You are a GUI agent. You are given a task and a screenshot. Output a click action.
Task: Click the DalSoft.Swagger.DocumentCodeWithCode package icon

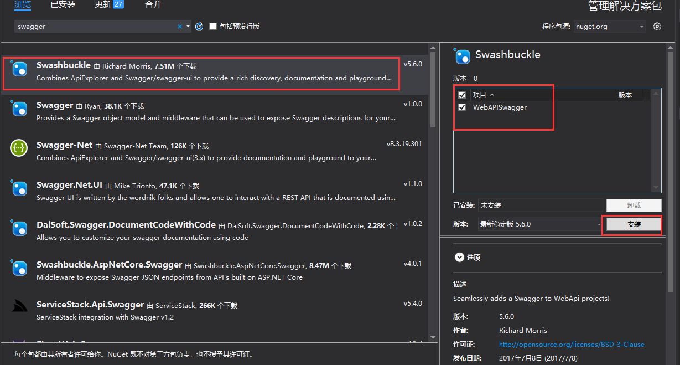pyautogui.click(x=19, y=229)
